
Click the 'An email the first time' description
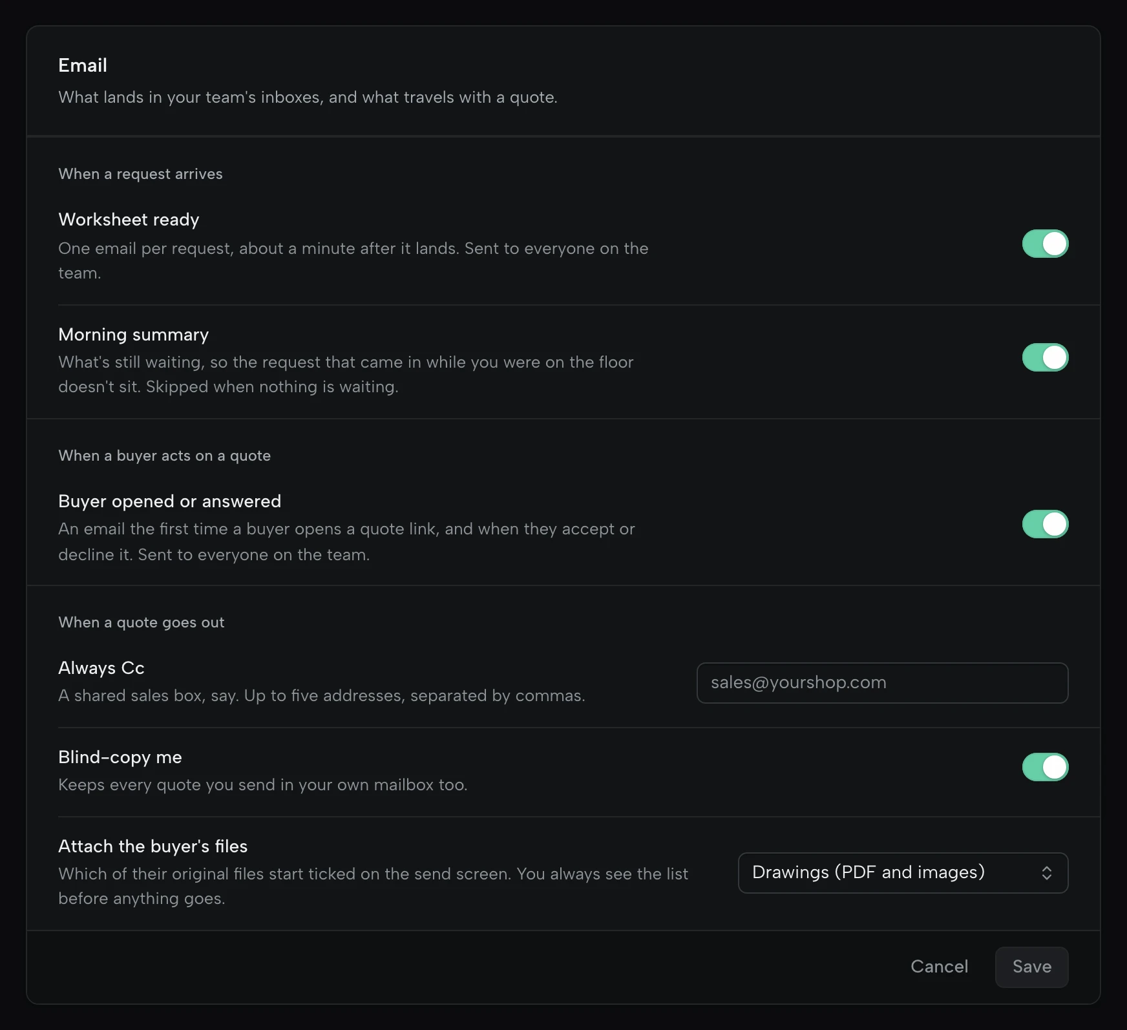coord(346,541)
